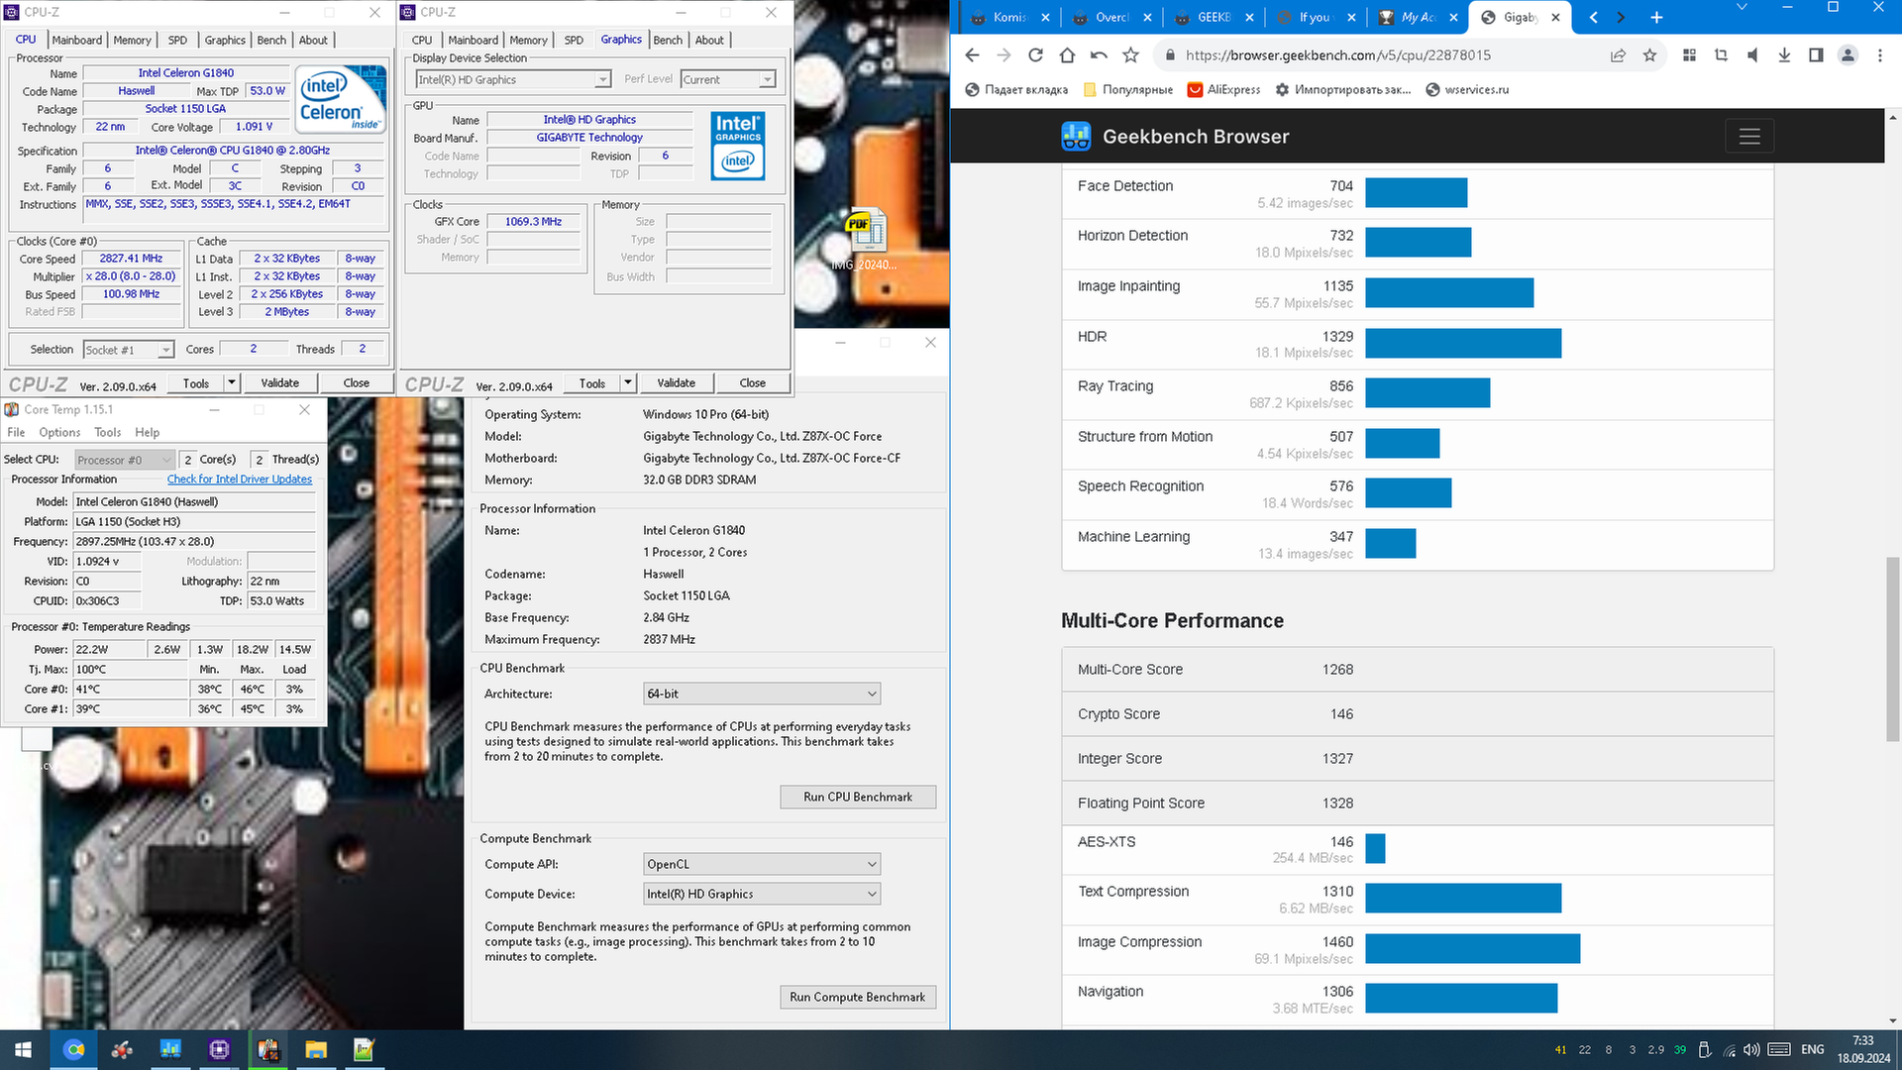Click the screenshot crop icon in toolbar

(x=1721, y=55)
